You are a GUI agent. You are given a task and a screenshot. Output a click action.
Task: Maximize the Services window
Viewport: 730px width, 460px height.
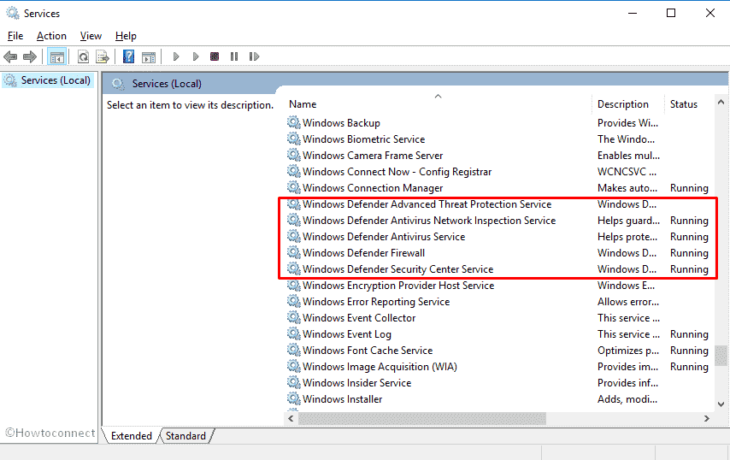tap(671, 13)
